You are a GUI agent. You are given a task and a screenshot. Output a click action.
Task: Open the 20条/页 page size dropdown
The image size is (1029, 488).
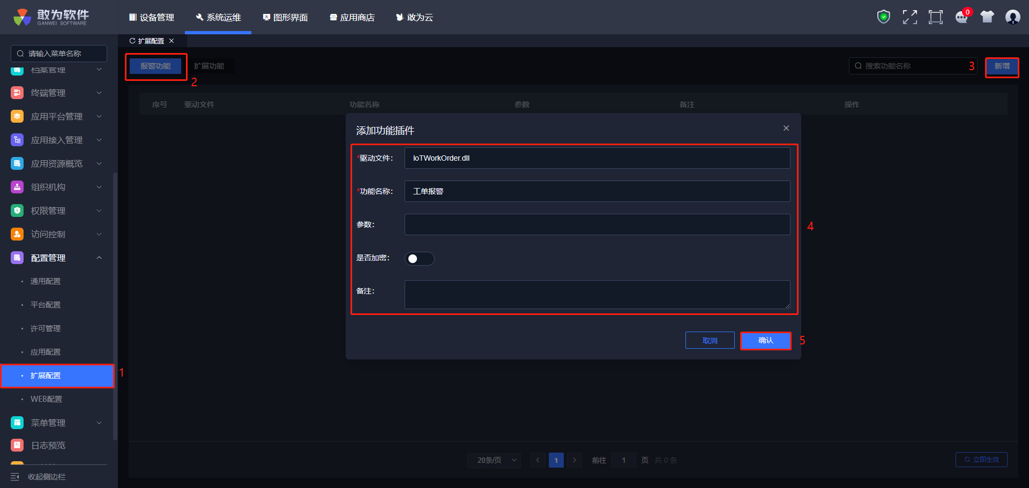pos(494,460)
